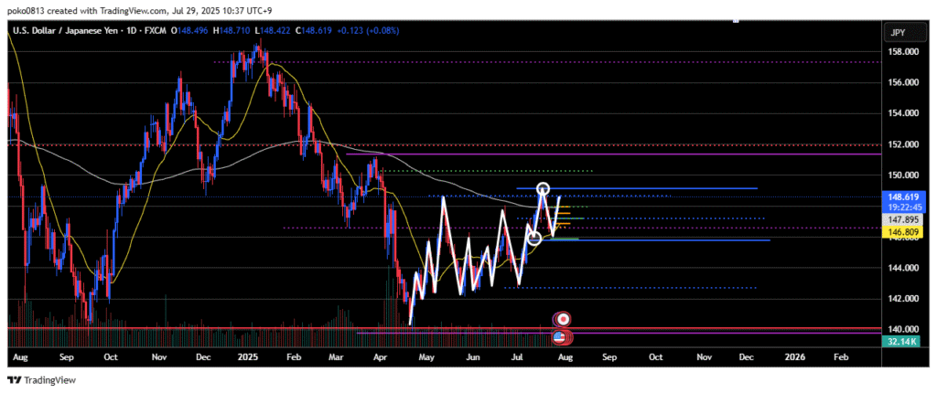Viewport: 937px width, 393px height.
Task: Select the lower white circle marker near 146
Action: 535,238
